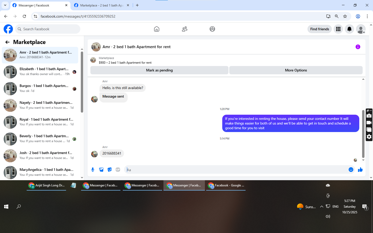Image resolution: width=373 pixels, height=233 pixels.
Task: Open the account profile menu
Action: coord(361,29)
